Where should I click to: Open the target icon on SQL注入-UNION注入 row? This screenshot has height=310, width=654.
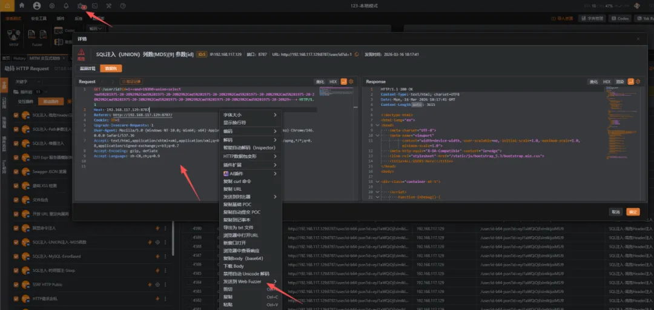[x=157, y=242]
